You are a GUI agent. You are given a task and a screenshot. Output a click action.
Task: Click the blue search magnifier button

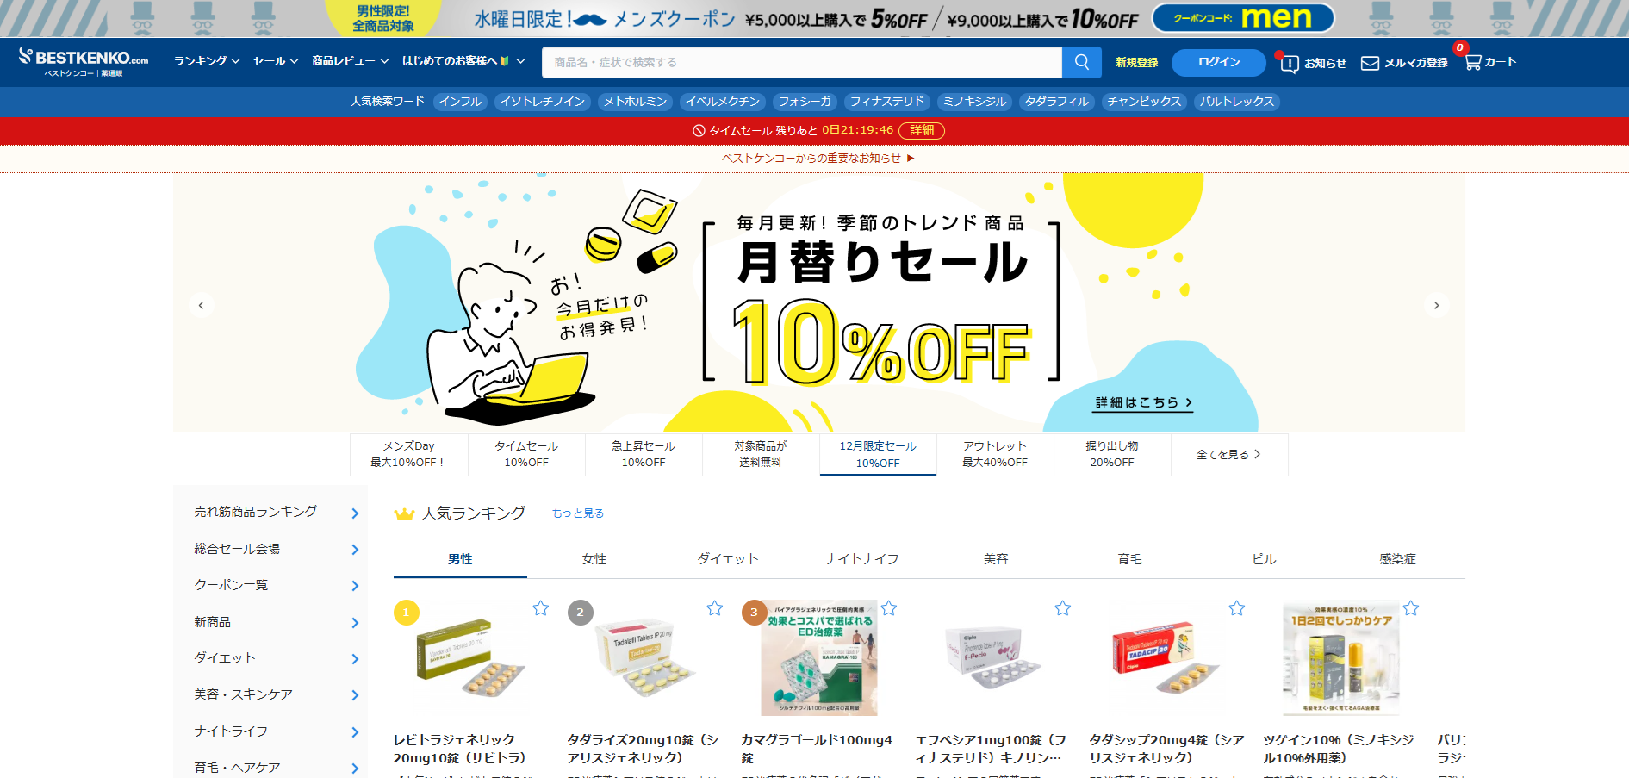[1081, 62]
